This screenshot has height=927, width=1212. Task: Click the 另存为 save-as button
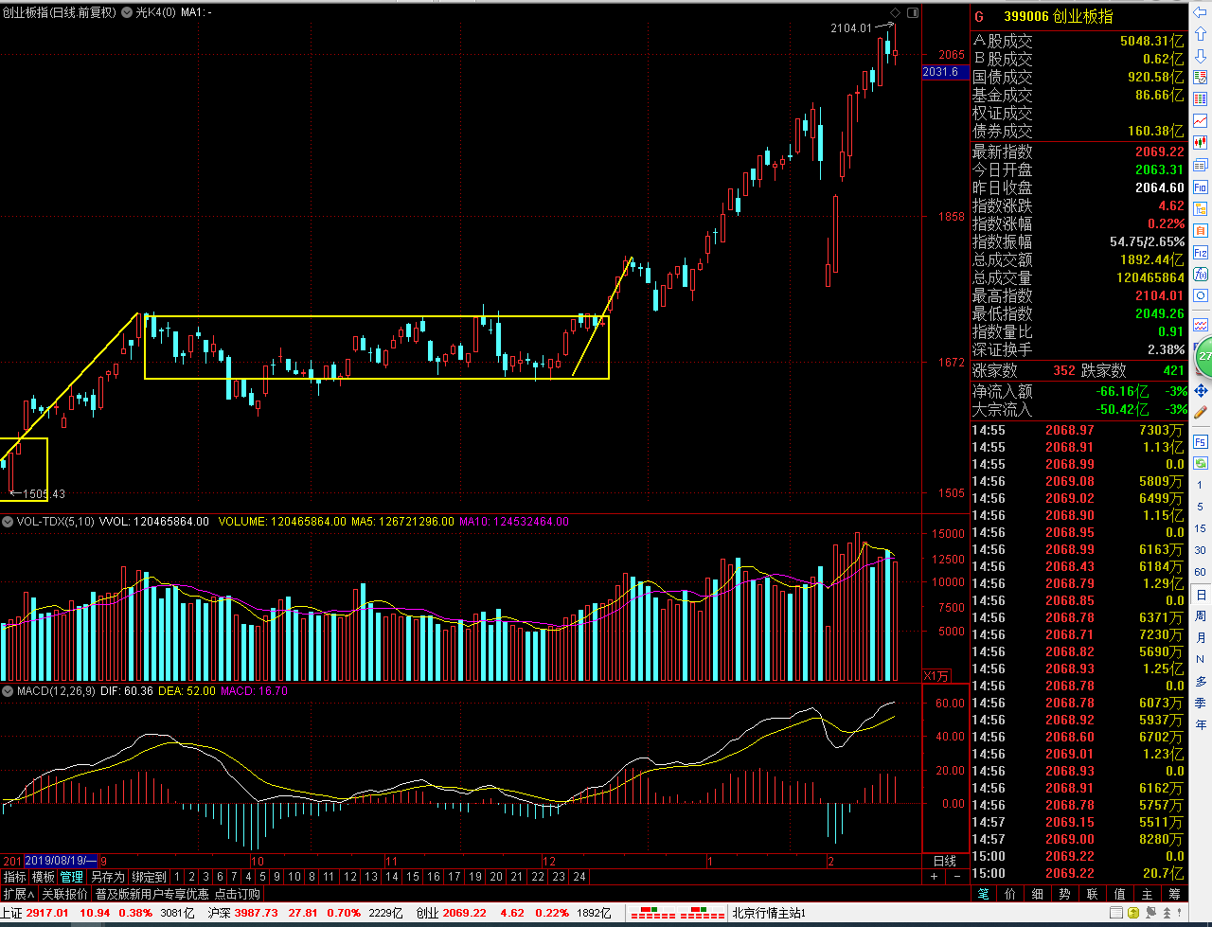(x=108, y=878)
